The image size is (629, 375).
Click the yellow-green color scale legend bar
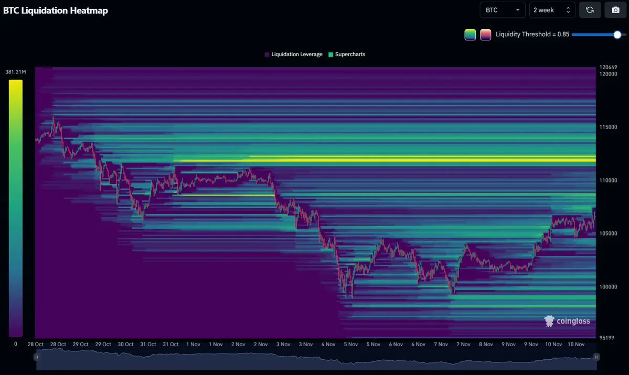16,208
